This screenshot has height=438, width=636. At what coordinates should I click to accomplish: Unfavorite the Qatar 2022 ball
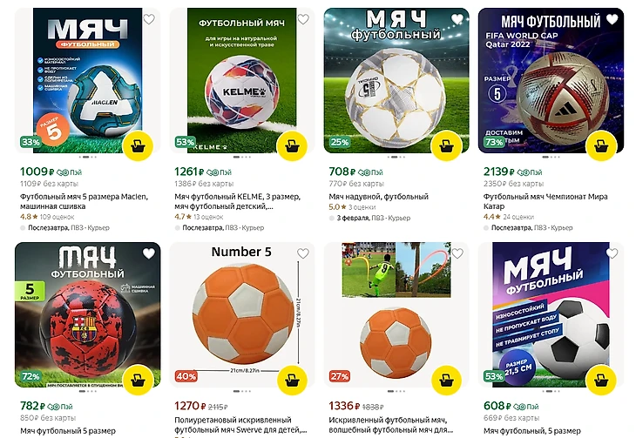click(x=612, y=19)
